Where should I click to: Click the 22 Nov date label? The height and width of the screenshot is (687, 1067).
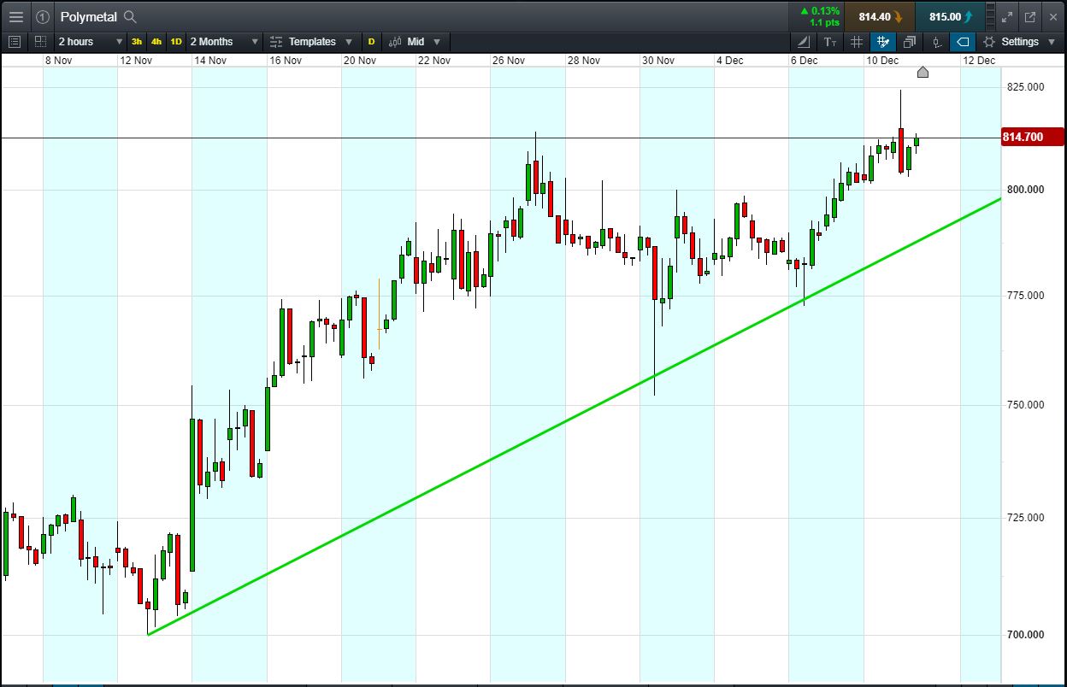(434, 61)
